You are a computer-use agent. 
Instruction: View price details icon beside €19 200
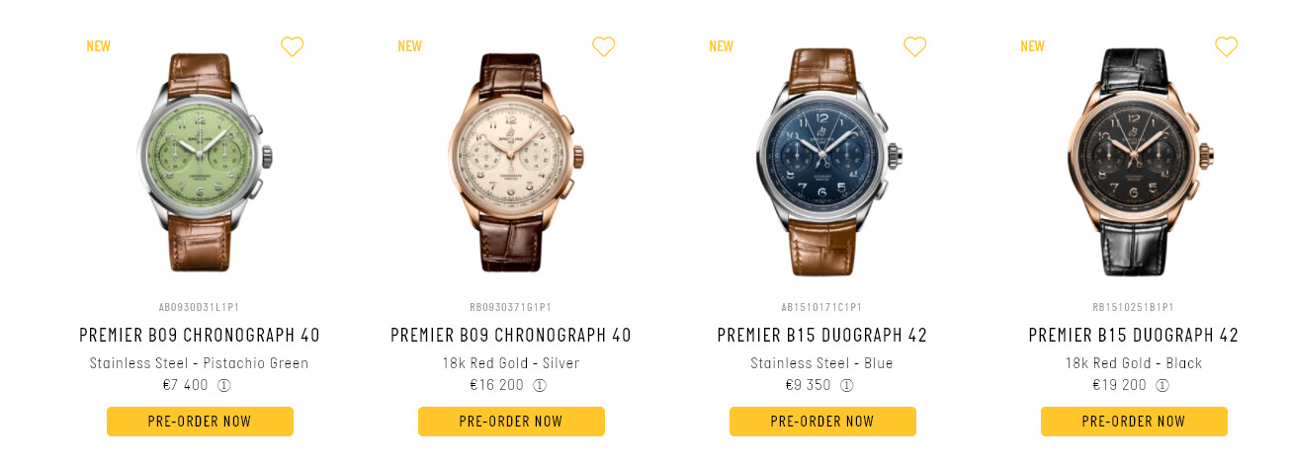(x=1163, y=386)
